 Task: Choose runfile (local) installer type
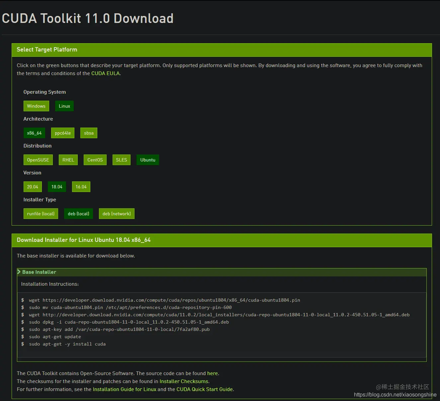41,214
